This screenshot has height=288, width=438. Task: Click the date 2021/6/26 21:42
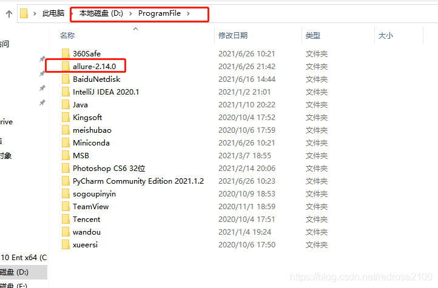click(247, 67)
